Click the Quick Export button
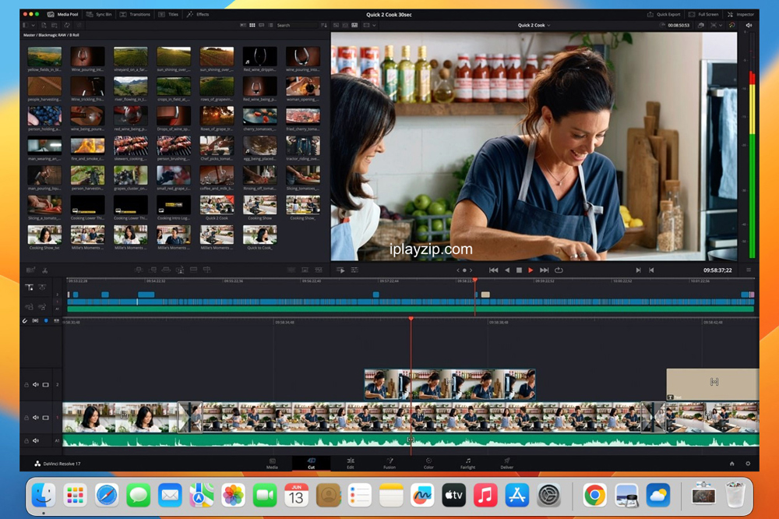Screen dimensions: 779x519 [664, 14]
